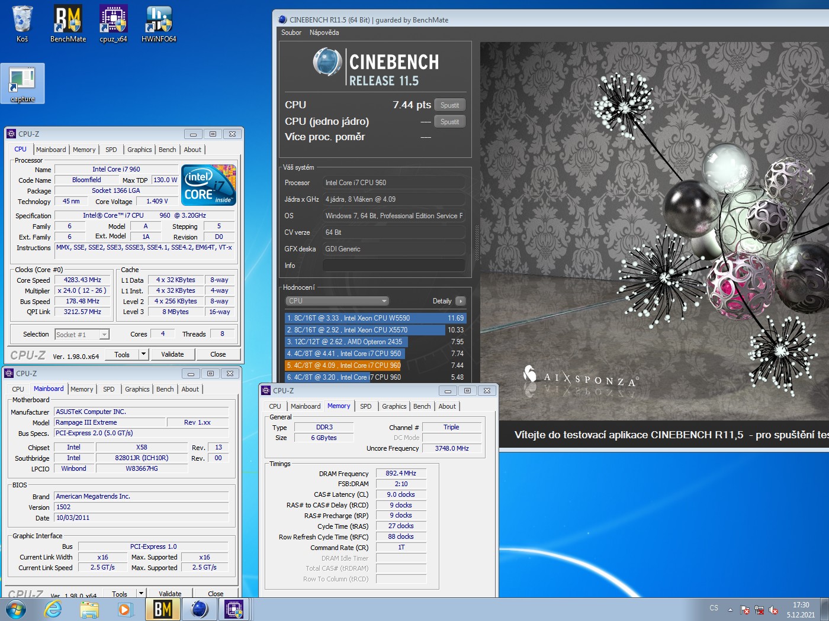Switch to CPU-Z taskbar button
The height and width of the screenshot is (621, 829).
[234, 609]
